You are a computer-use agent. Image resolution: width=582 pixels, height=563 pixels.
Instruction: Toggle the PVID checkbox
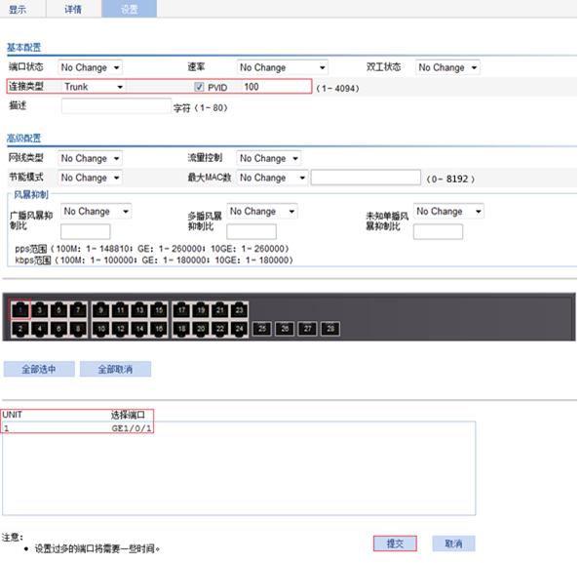point(199,87)
